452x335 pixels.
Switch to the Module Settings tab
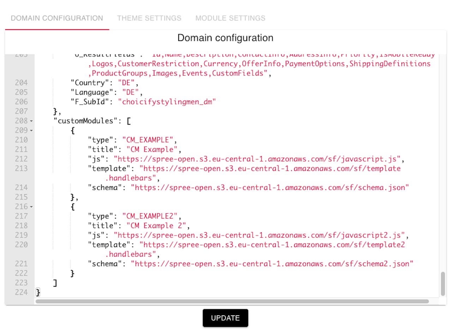pyautogui.click(x=230, y=18)
